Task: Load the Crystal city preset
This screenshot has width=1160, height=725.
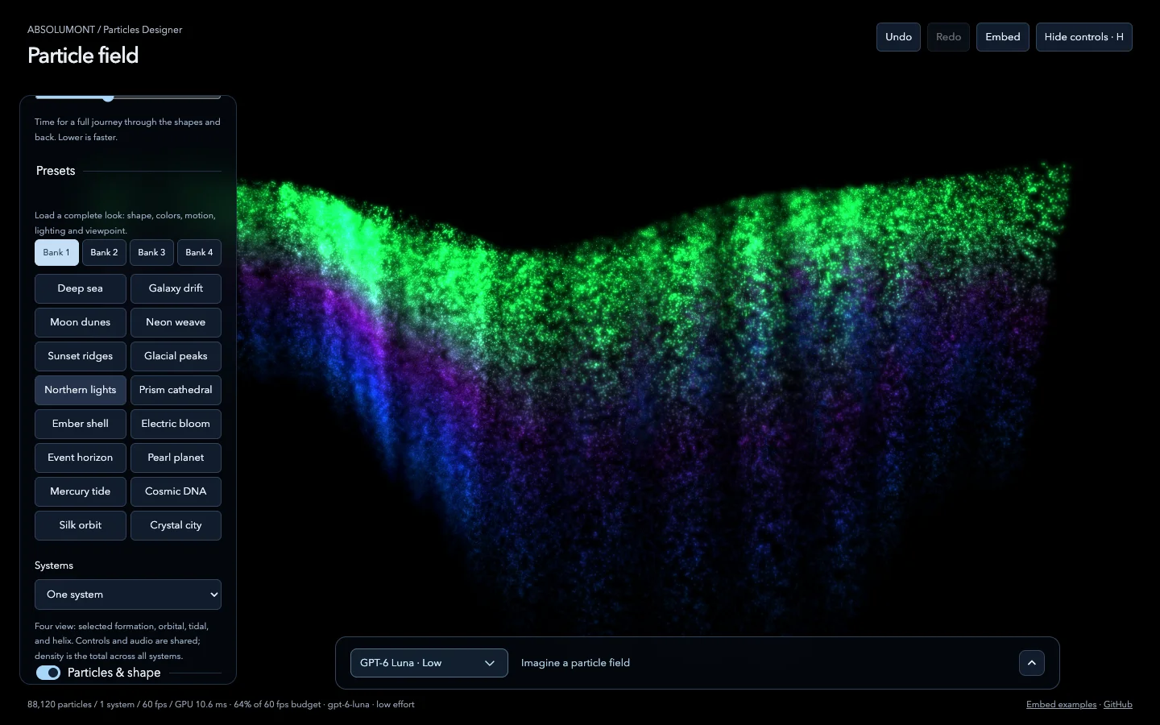Action: pos(176,525)
